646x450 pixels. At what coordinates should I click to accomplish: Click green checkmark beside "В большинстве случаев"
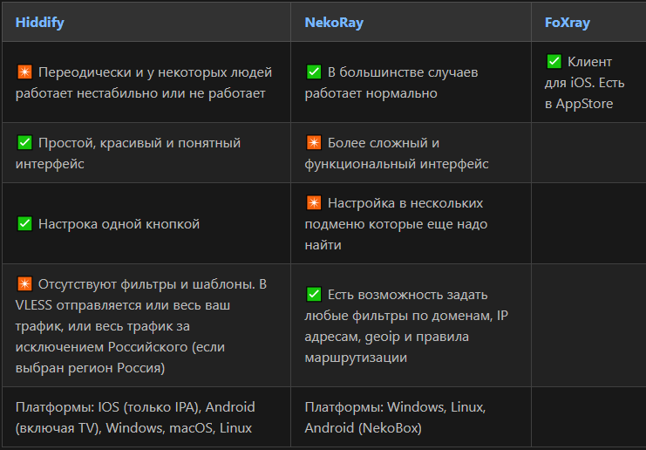coord(314,72)
